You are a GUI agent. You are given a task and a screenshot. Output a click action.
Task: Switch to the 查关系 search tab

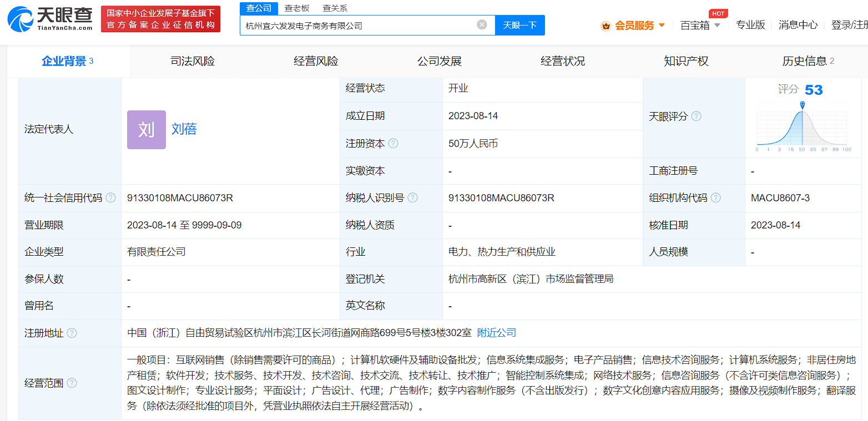pos(335,8)
